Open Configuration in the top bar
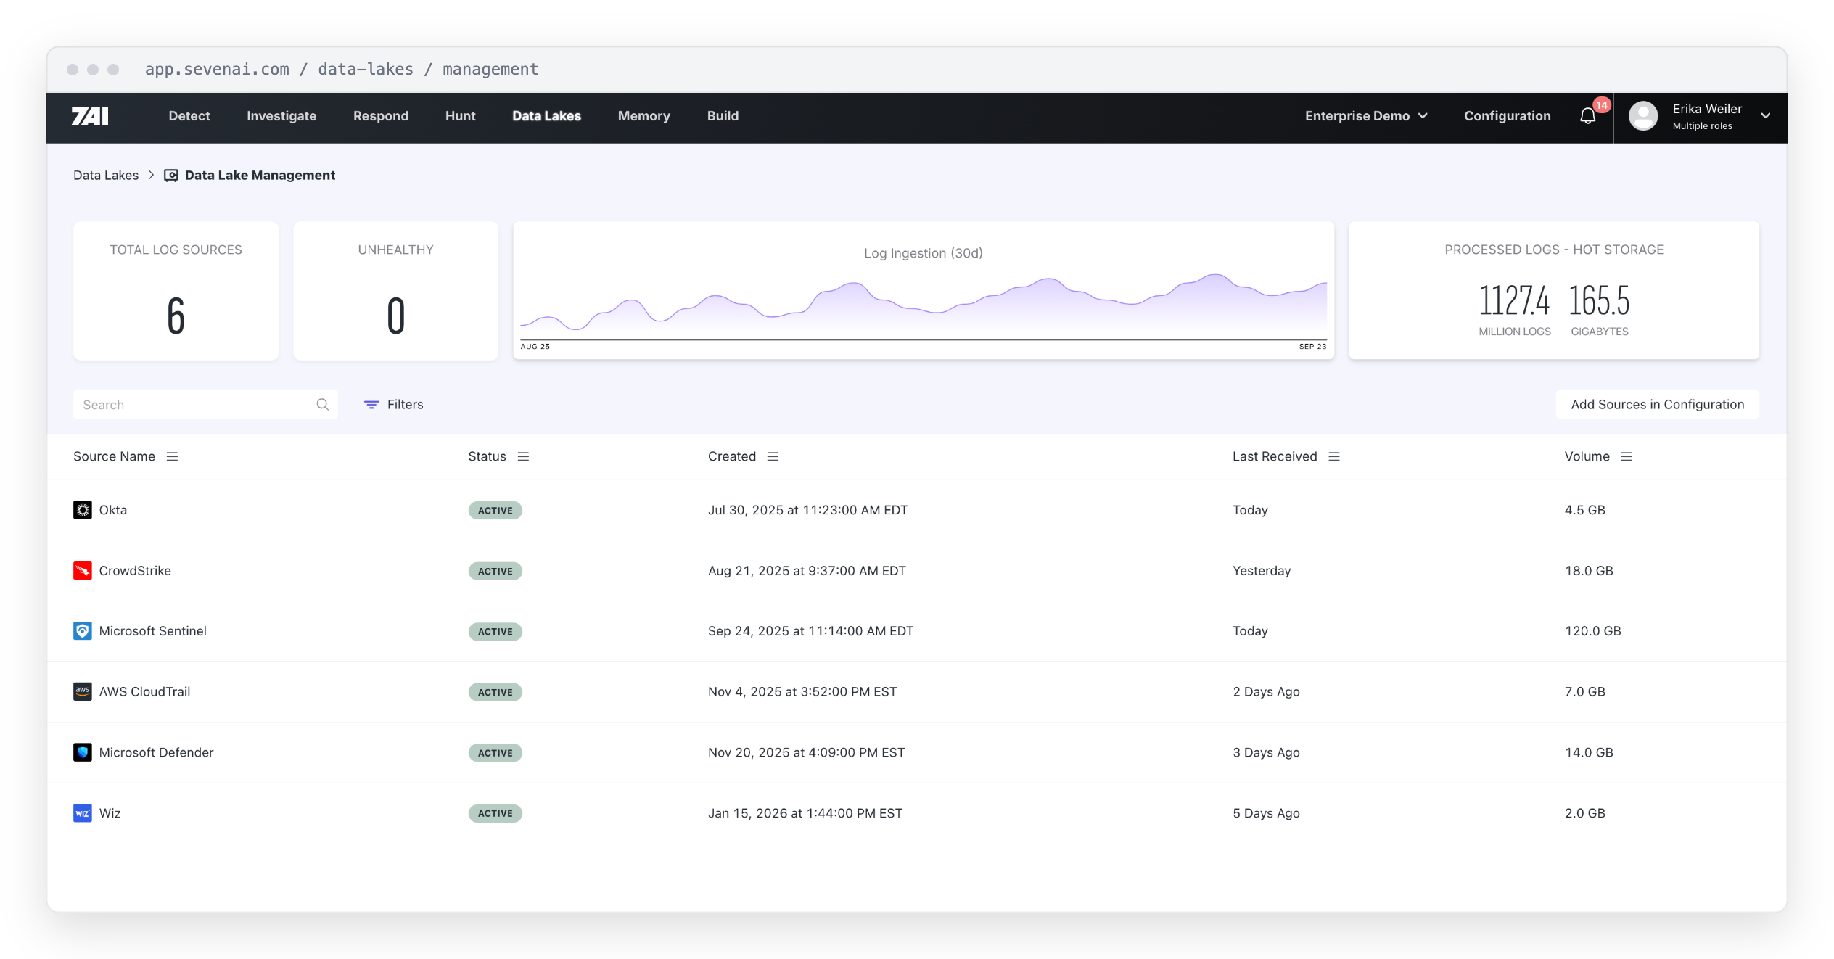 pyautogui.click(x=1507, y=116)
